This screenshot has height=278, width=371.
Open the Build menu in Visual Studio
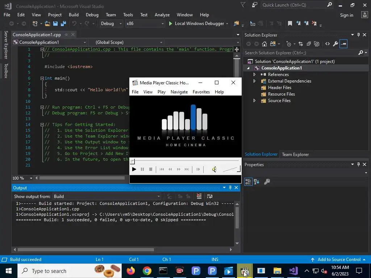(74, 14)
